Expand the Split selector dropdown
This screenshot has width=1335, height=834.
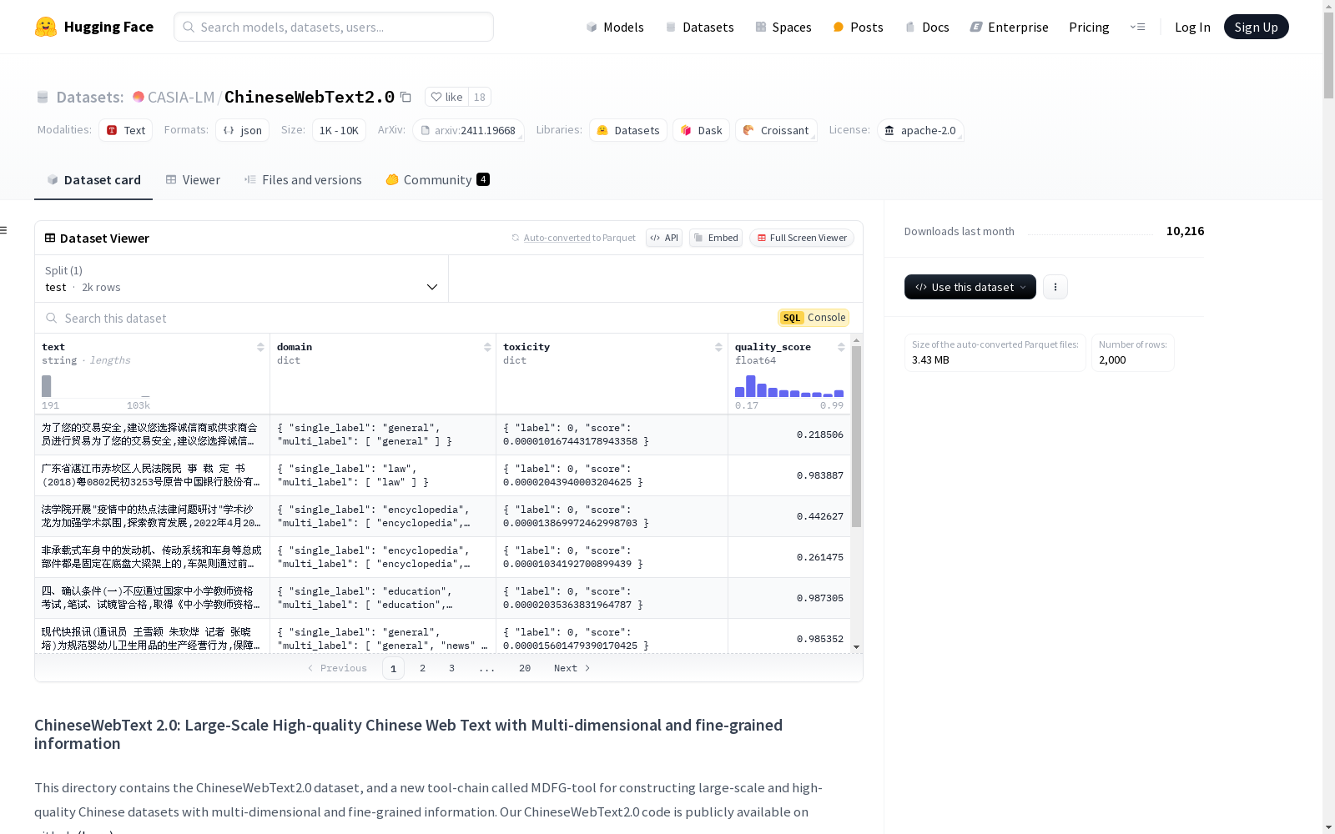pyautogui.click(x=242, y=279)
